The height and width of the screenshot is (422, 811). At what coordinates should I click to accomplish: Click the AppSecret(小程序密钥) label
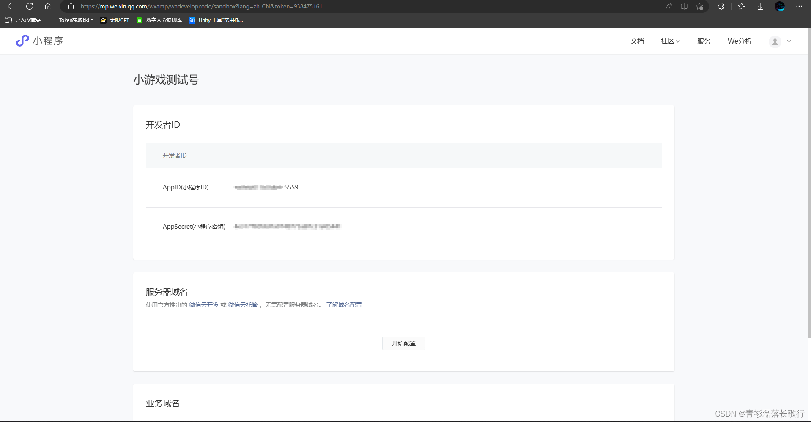tap(194, 227)
